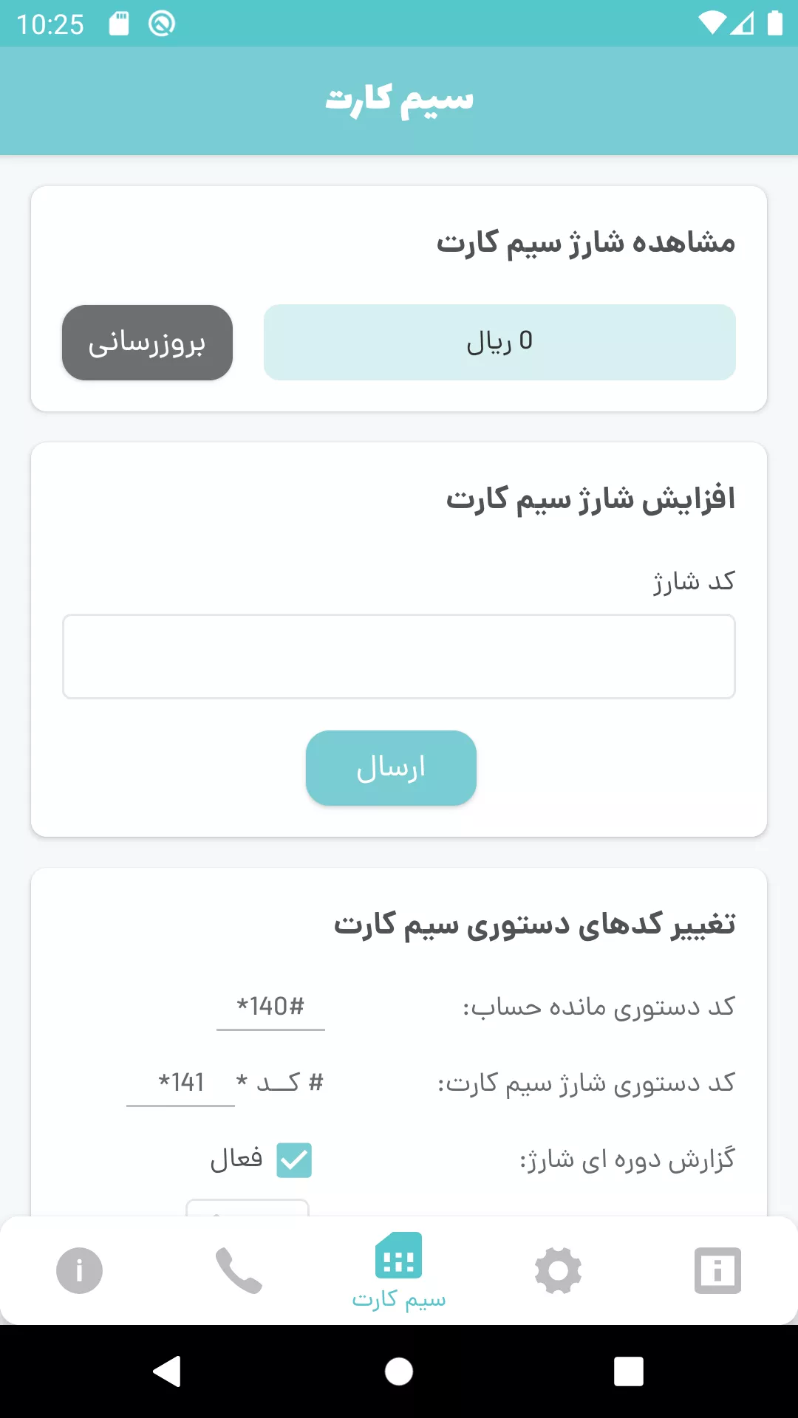Tap the 0 ریال balance display
Viewport: 798px width, 1418px height.
coord(499,342)
